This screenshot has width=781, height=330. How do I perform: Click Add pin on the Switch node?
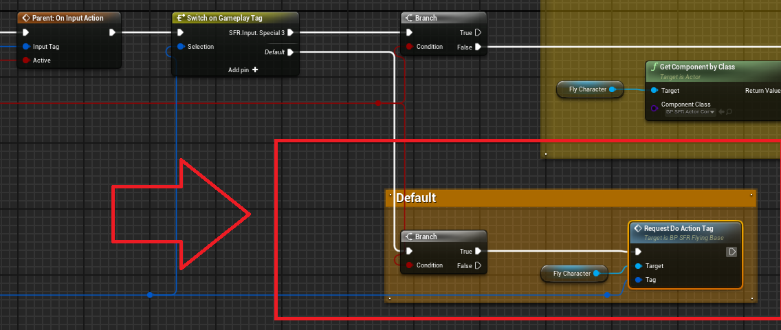click(243, 69)
